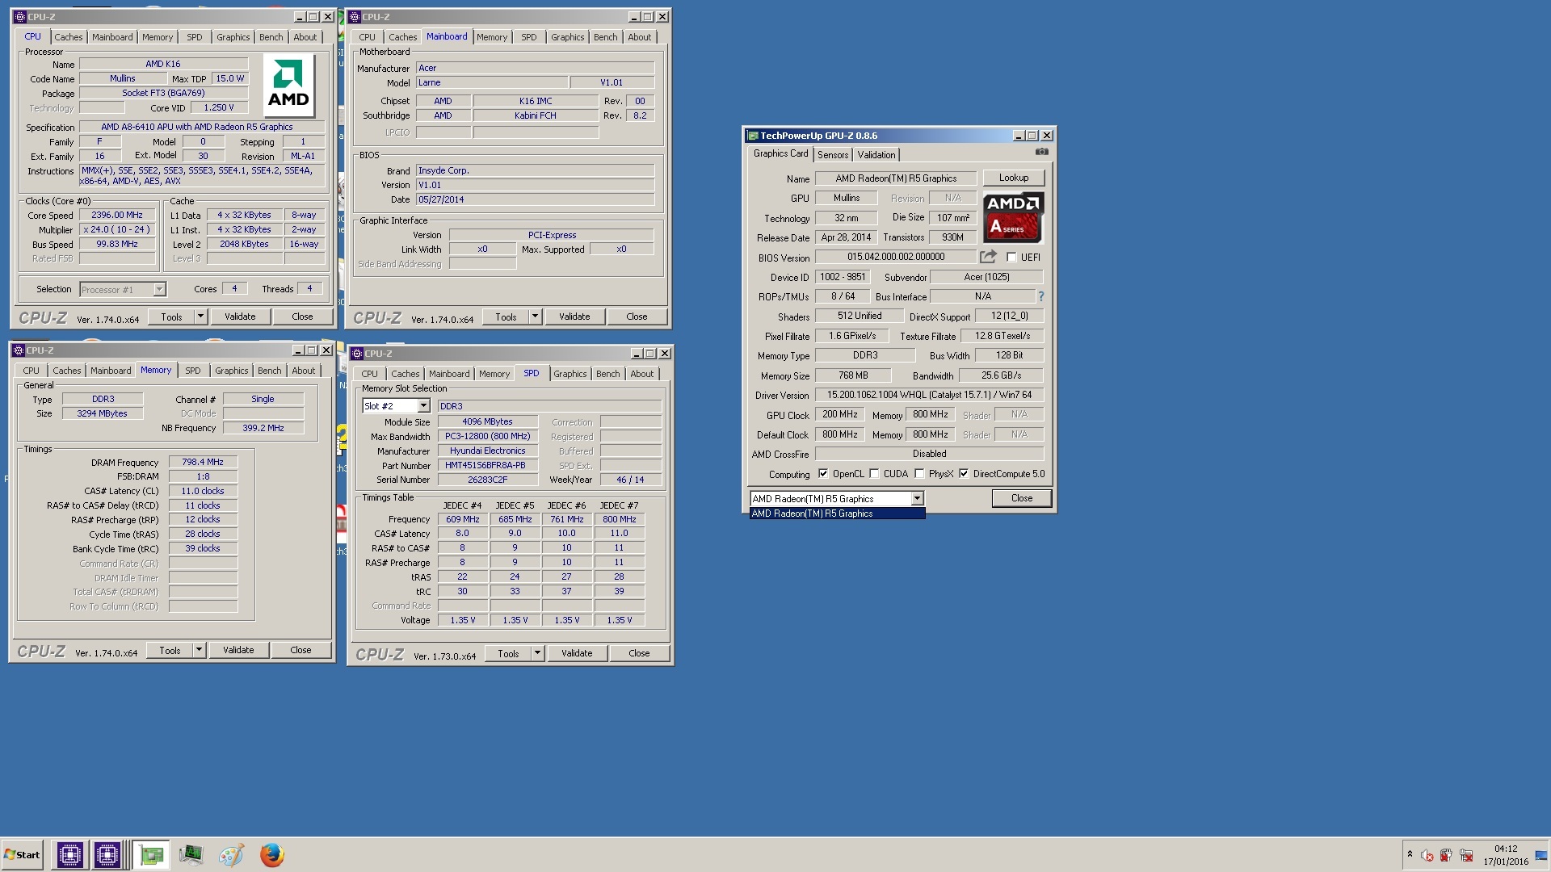Click the muted volume tray icon

tap(1427, 855)
